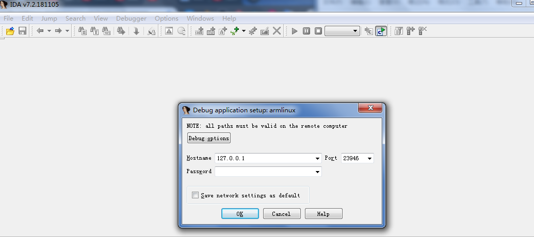Open the Jump menu
Screen dimensions: 534x237
click(x=49, y=19)
